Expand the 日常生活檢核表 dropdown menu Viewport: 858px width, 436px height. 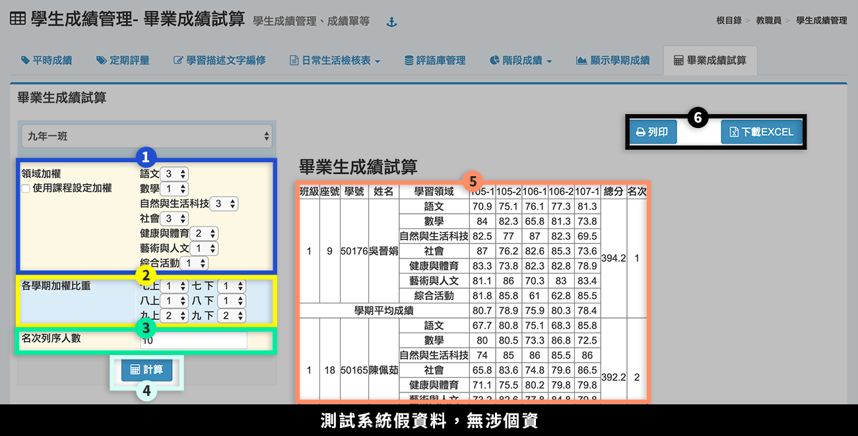pos(335,61)
